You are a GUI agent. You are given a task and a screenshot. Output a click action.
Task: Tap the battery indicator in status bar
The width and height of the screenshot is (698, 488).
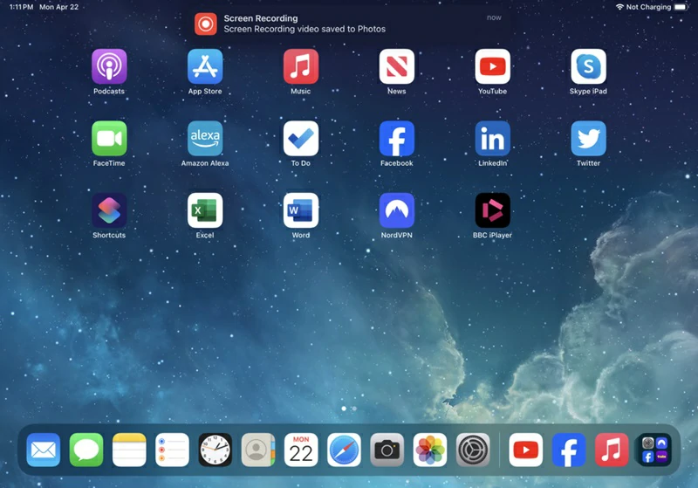681,7
